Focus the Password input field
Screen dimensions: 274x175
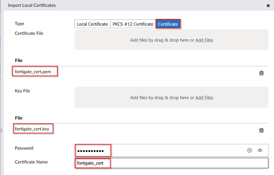coord(177,150)
